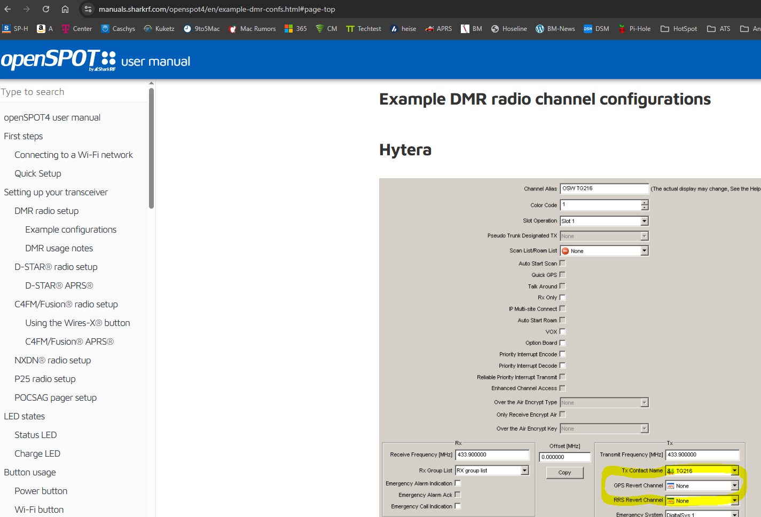Open the Rx Group List dropdown
The image size is (761, 517).
pyautogui.click(x=524, y=471)
